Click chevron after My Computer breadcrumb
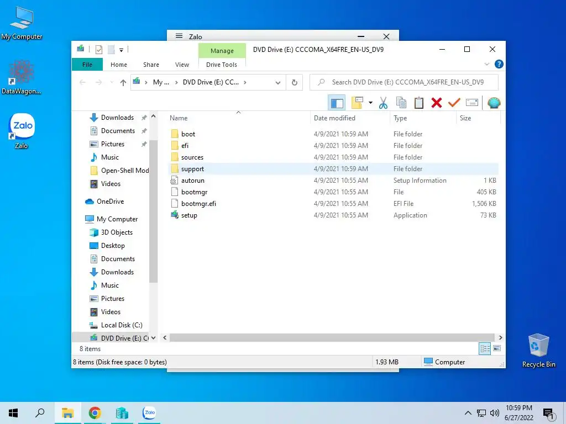 [x=176, y=83]
